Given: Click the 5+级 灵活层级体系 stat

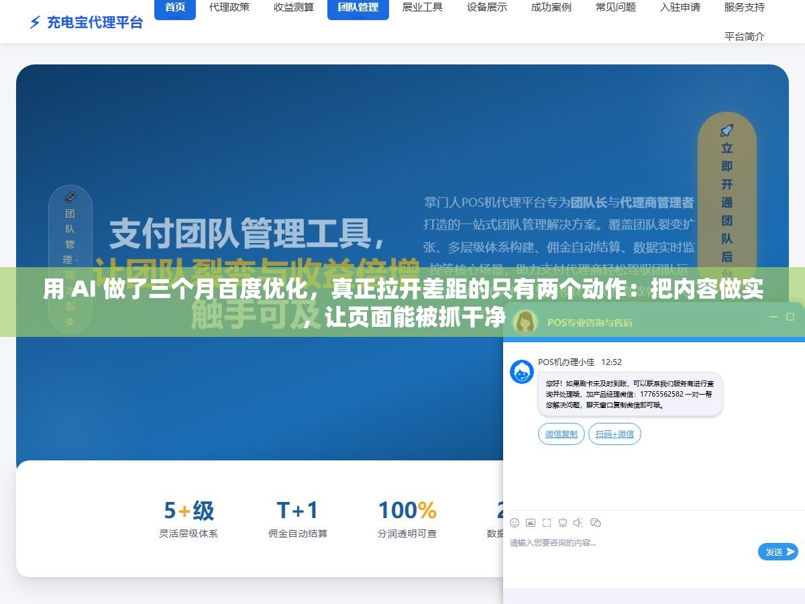Looking at the screenshot, I should pos(189,519).
